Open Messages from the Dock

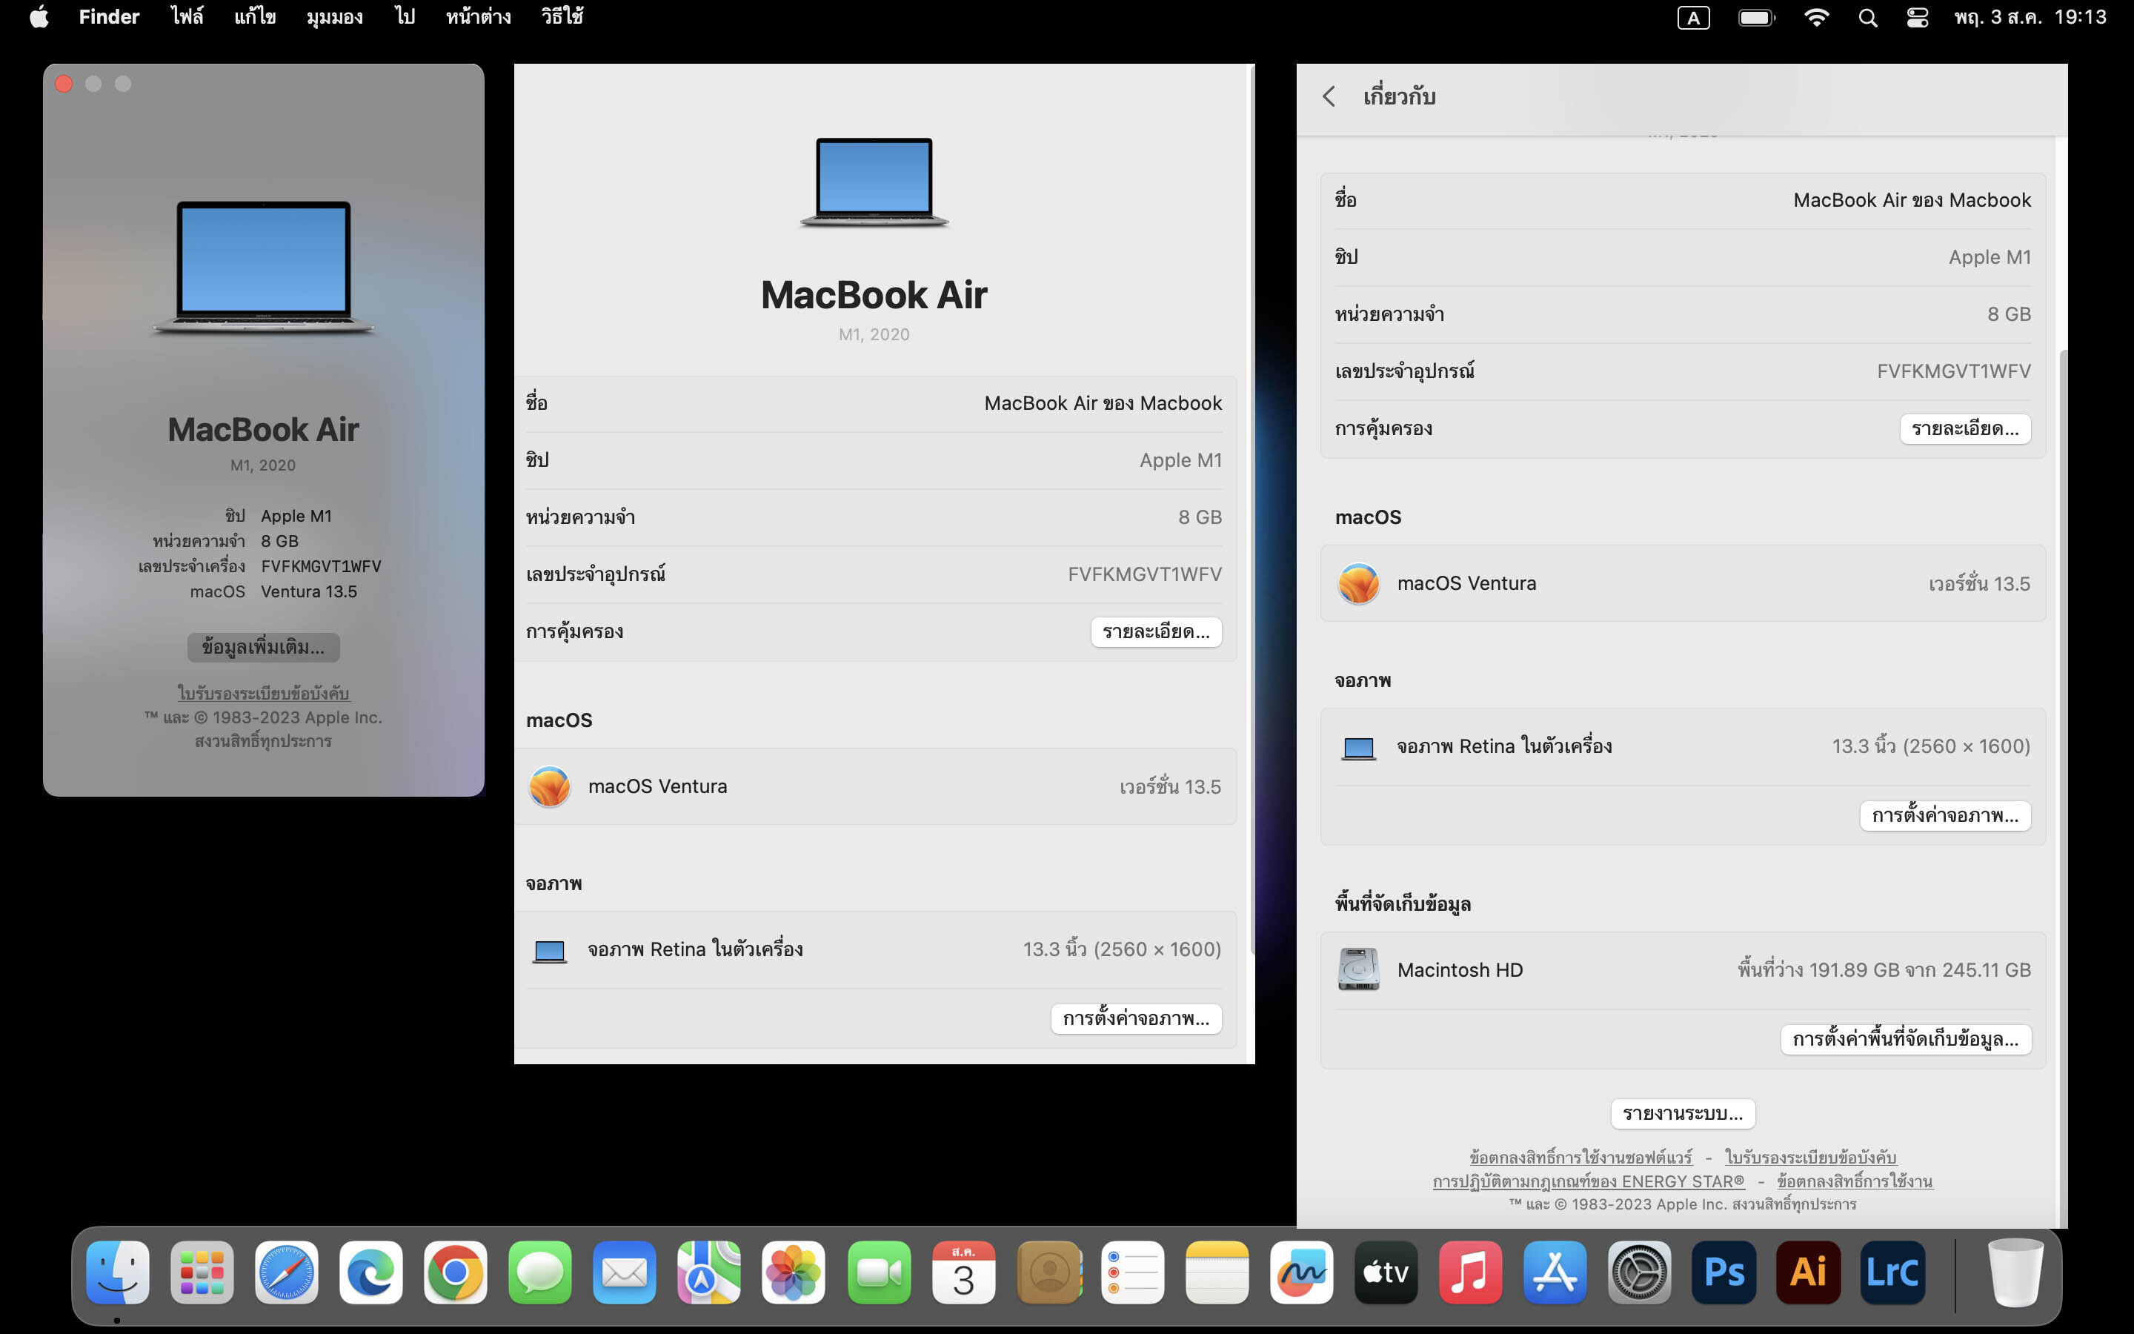click(x=539, y=1272)
